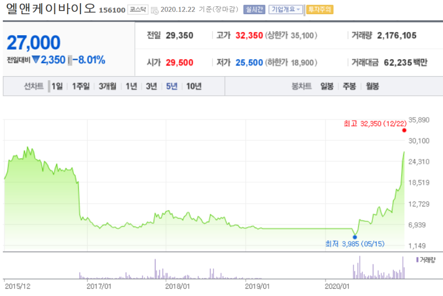This screenshot has width=443, height=296.
Task: Open the 기업개요 dropdown
Action: click(285, 10)
